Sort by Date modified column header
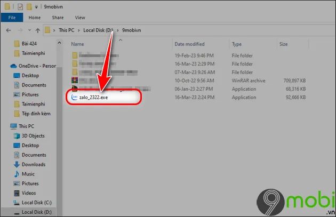This screenshot has width=336, height=217. click(x=189, y=44)
